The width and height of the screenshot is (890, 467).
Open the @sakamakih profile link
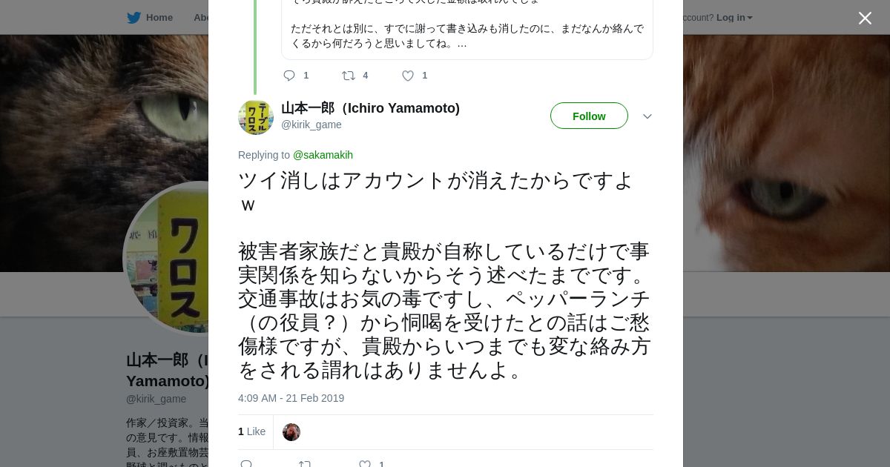tap(323, 155)
